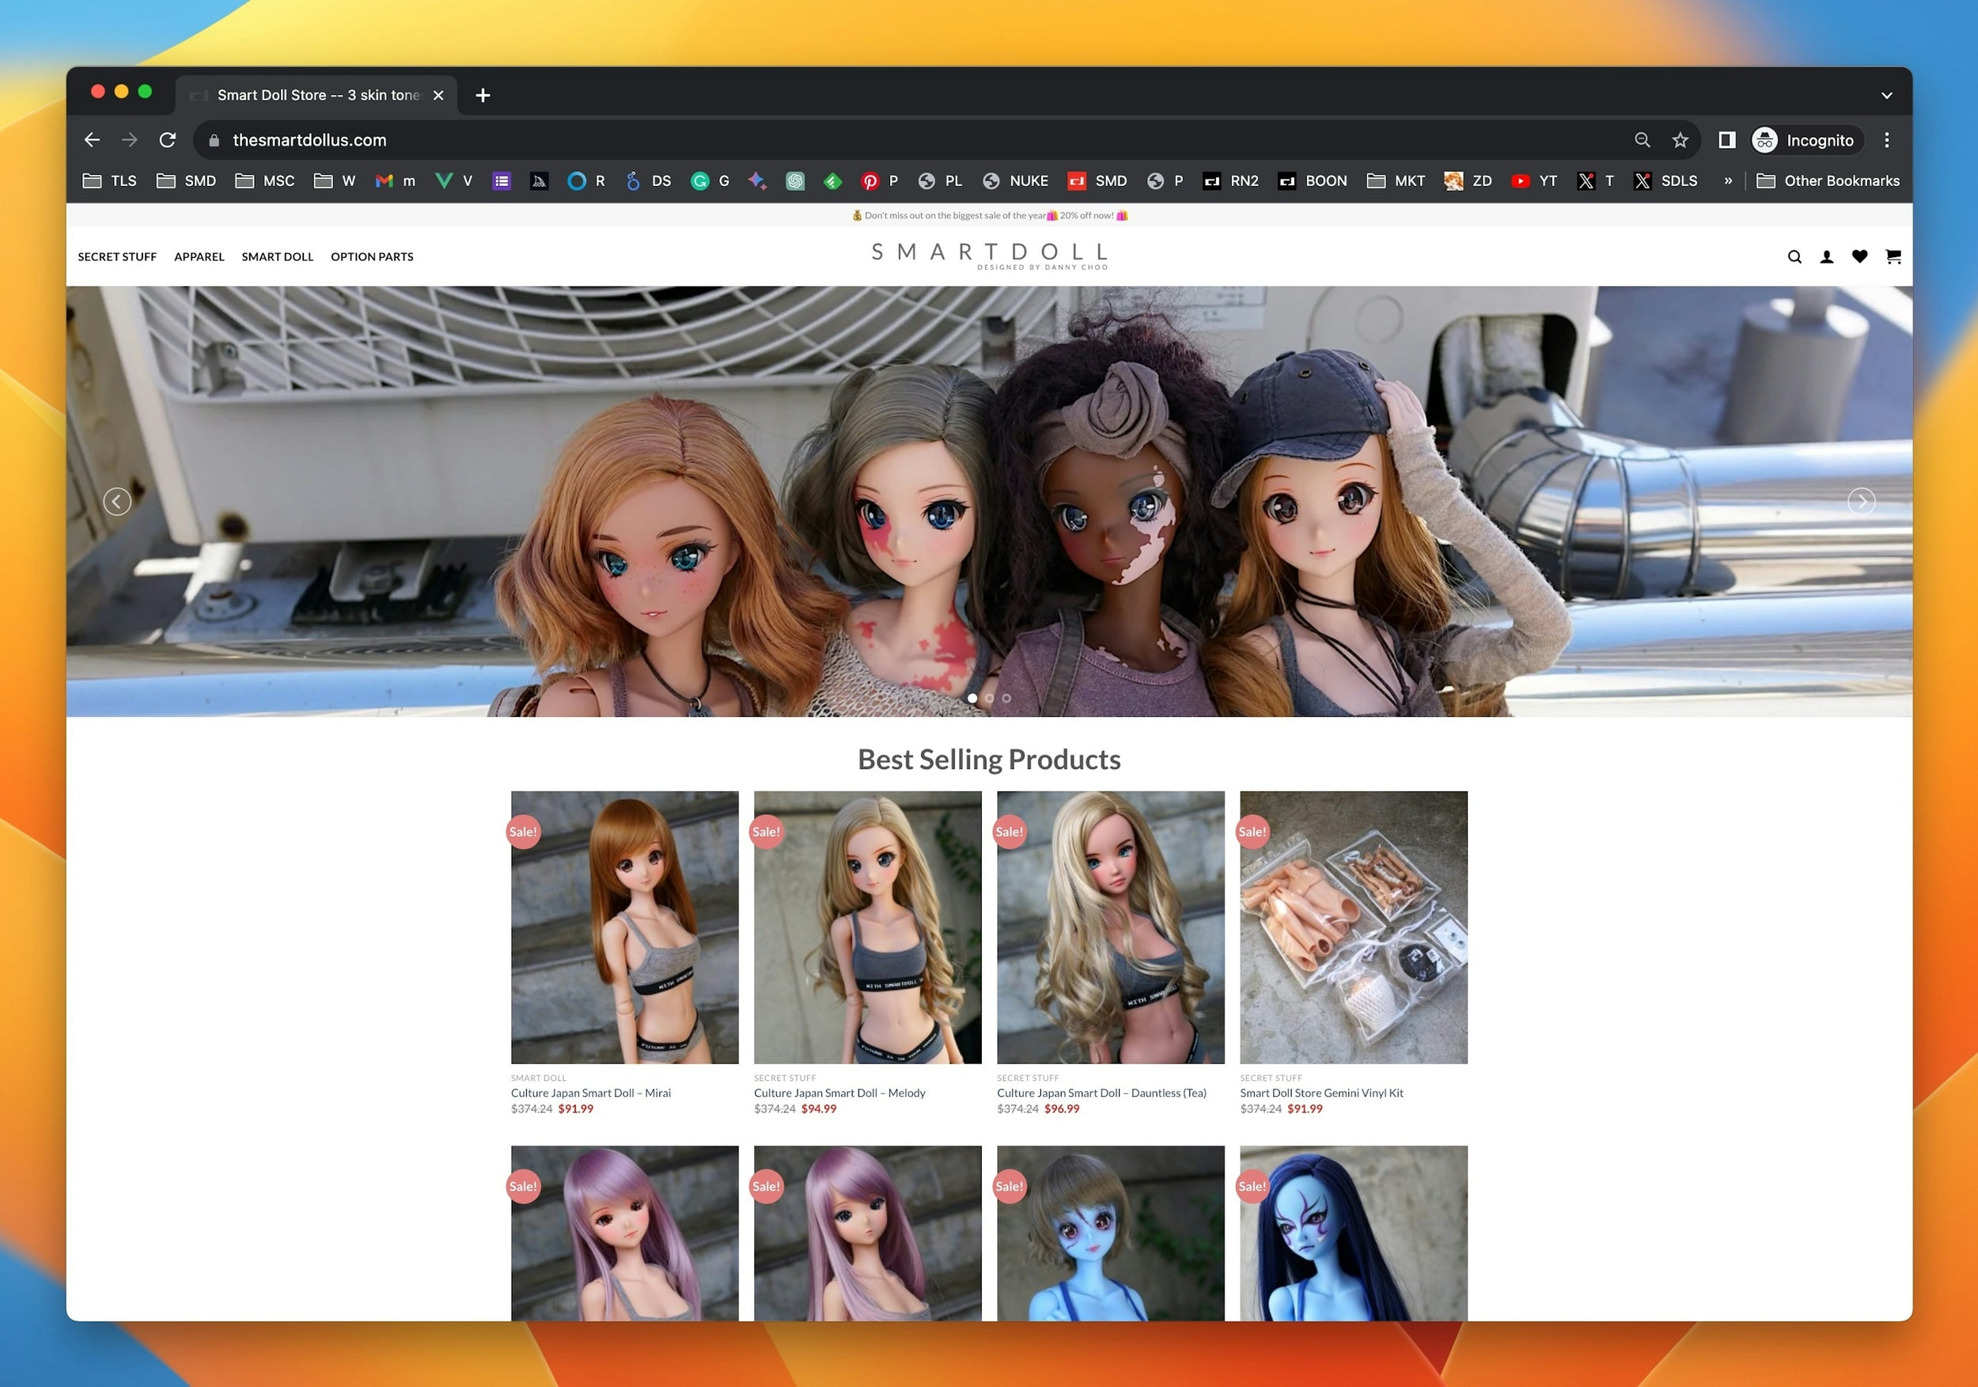The width and height of the screenshot is (1978, 1387).
Task: Open the YT bookmark
Action: coord(1534,181)
